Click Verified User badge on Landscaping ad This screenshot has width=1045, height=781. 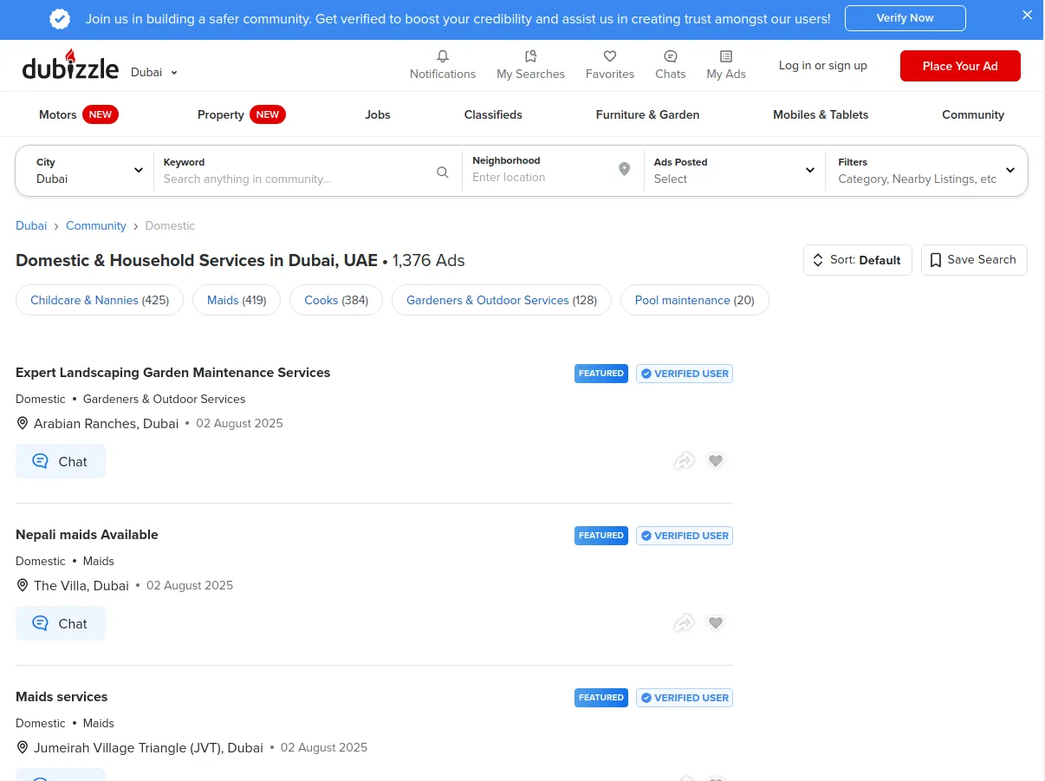click(x=685, y=374)
